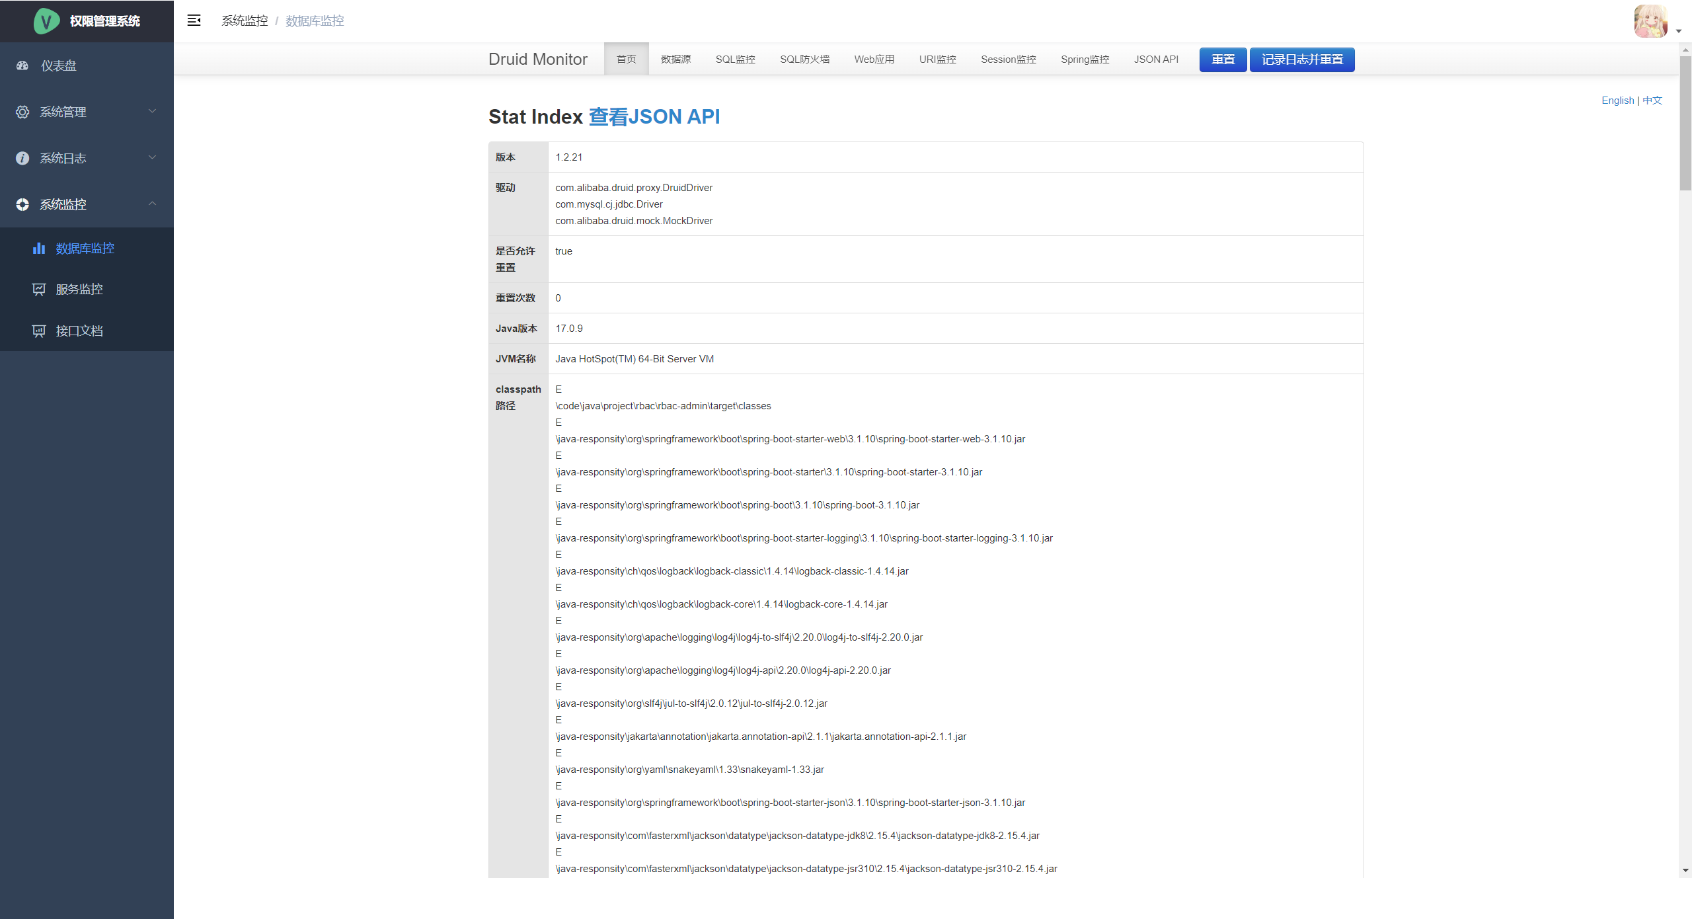Open the user avatar dropdown arrow
The height and width of the screenshot is (919, 1692).
[x=1678, y=31]
